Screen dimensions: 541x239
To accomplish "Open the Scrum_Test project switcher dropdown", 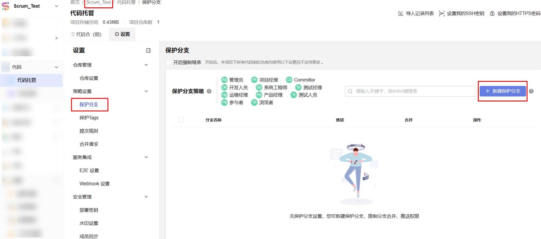I will [x=56, y=6].
